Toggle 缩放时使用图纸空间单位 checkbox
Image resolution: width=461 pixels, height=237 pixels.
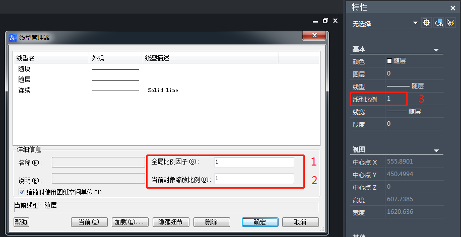pyautogui.click(x=22, y=192)
